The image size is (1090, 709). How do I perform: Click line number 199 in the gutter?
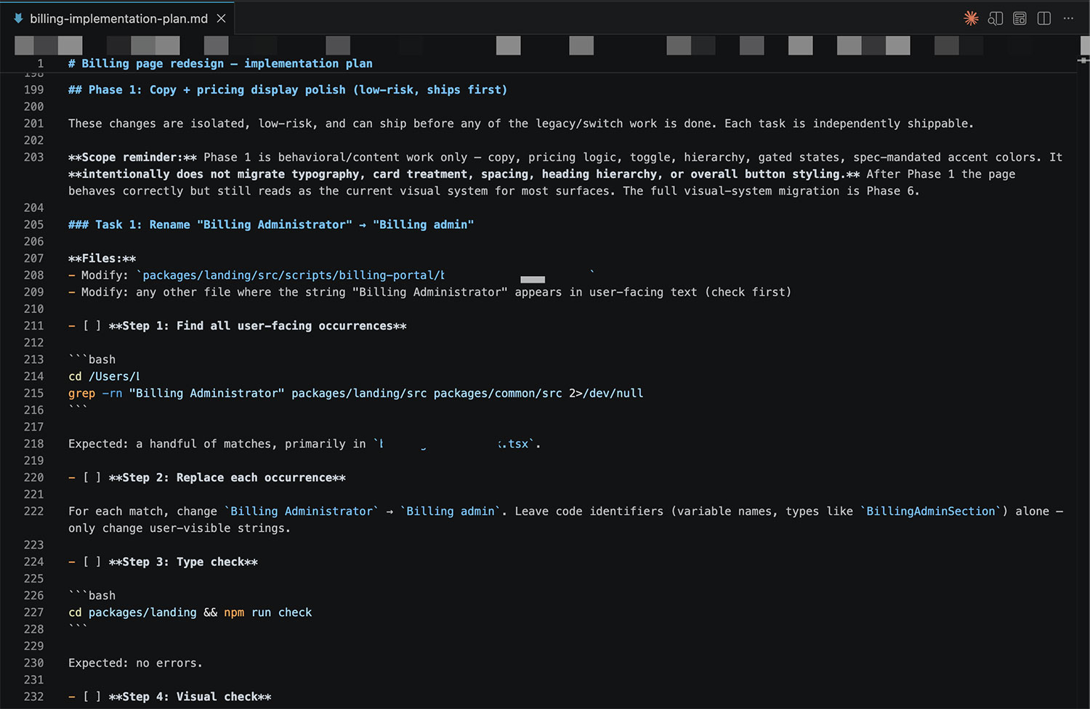coord(33,89)
